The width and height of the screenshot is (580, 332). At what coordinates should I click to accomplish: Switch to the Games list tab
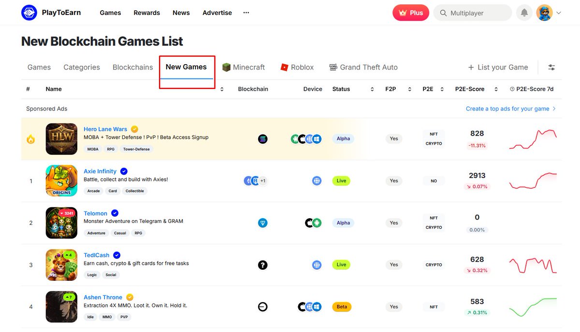click(x=39, y=67)
